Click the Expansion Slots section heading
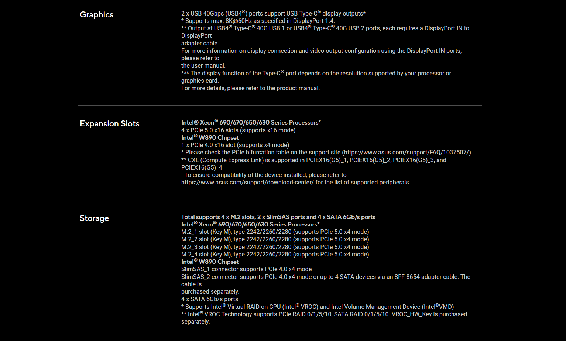Image resolution: width=566 pixels, height=341 pixels. 109,124
